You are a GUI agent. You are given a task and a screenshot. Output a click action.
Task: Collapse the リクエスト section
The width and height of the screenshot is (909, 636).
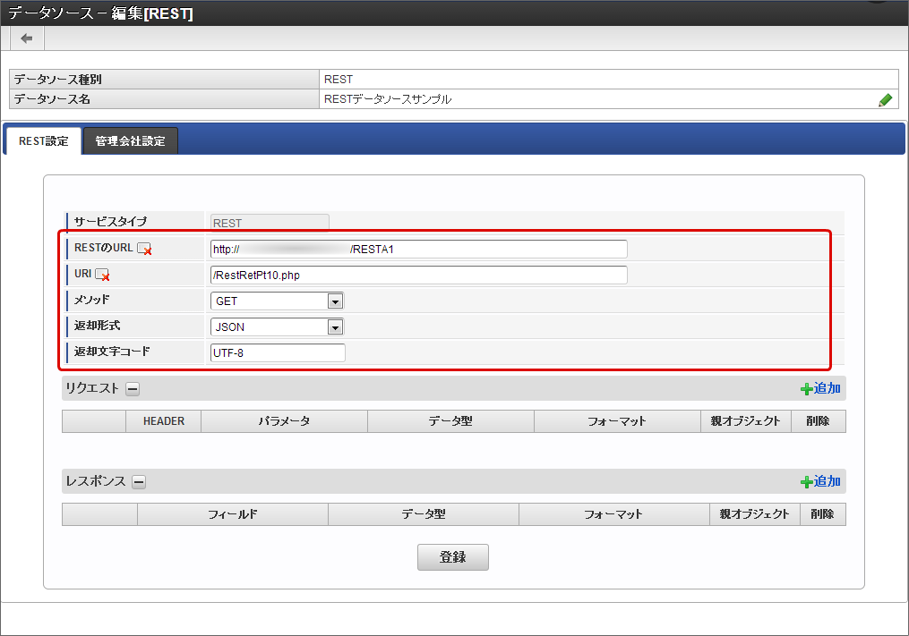133,389
